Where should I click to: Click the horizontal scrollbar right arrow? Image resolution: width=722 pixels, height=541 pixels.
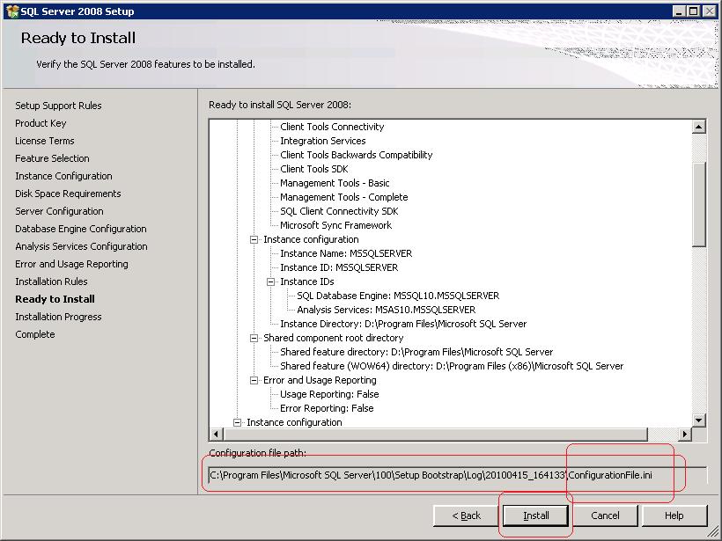pyautogui.click(x=685, y=434)
